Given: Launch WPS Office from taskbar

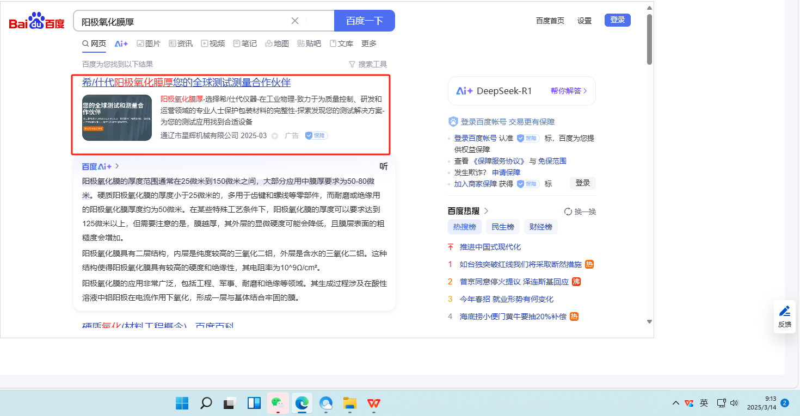Looking at the screenshot, I should 373,403.
